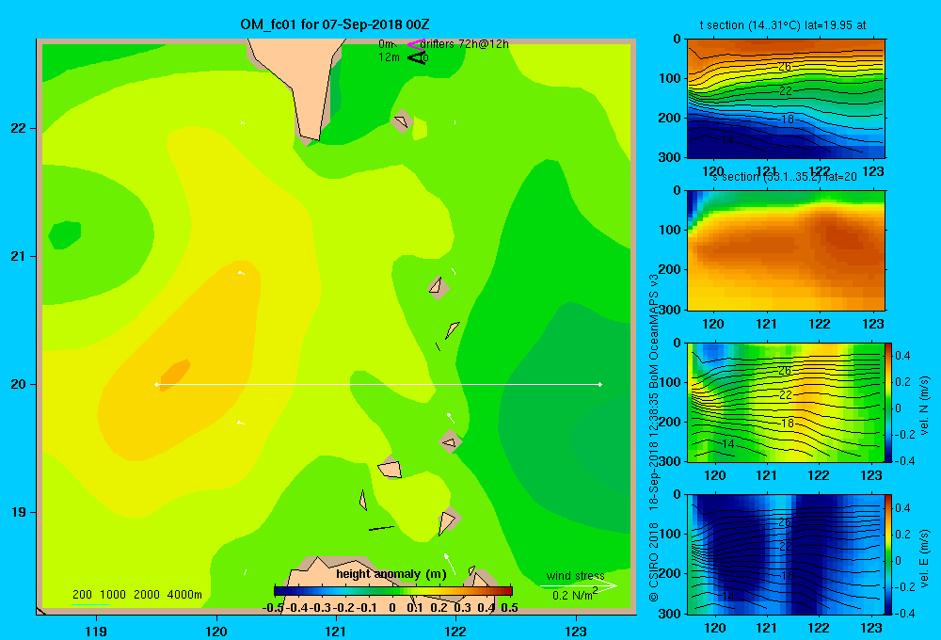Click the island near 121.85E 20.75N
Image resolution: width=941 pixels, height=640 pixels.
click(439, 288)
